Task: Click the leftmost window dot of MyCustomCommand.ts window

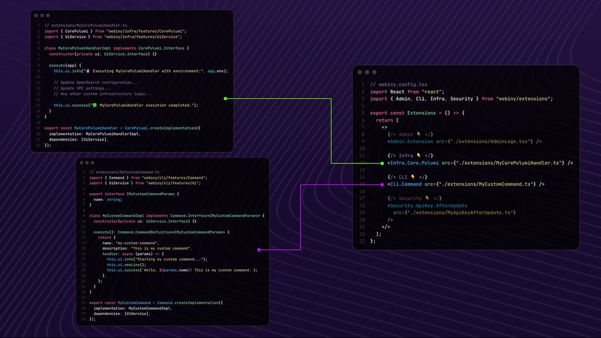Action: click(81, 163)
